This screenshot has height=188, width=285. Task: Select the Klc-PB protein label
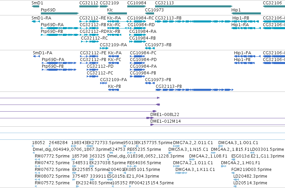115,86
